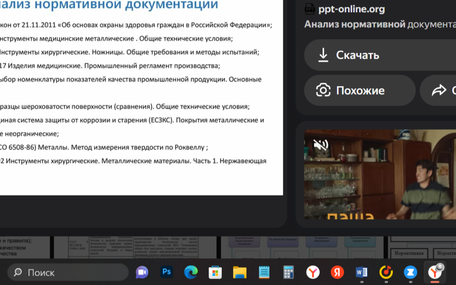Viewport: 456px width, 285px height.
Task: Click into the Поиск taskbar search field
Action: tap(68, 272)
